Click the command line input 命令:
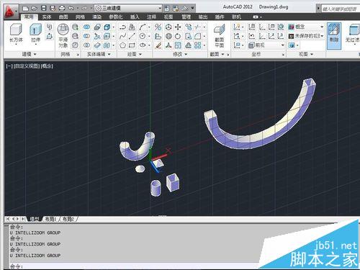 pyautogui.click(x=135, y=266)
